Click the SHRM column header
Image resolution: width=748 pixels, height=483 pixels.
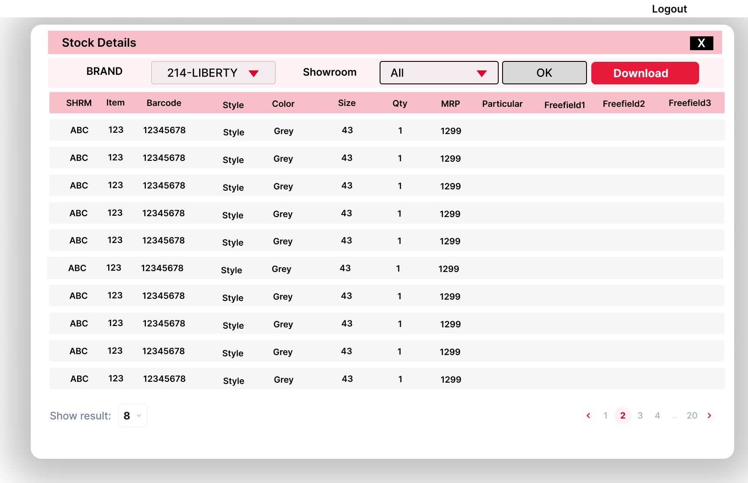[x=79, y=103]
